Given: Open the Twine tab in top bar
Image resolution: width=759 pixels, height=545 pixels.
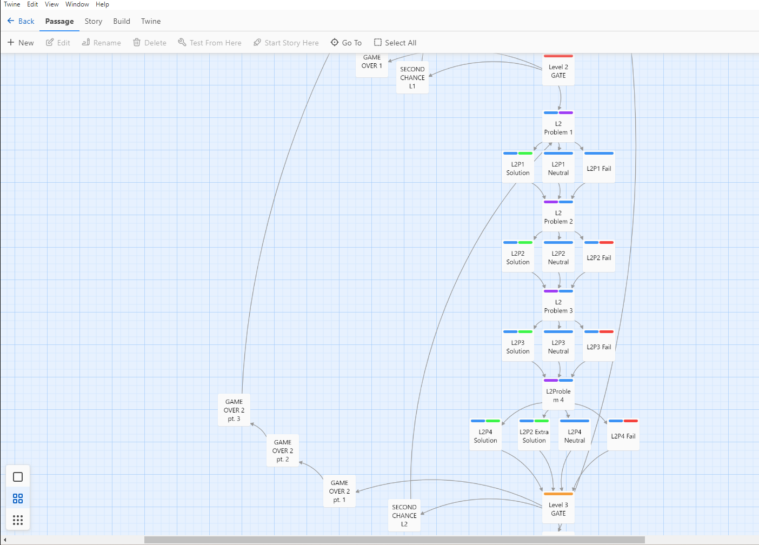Looking at the screenshot, I should point(151,21).
